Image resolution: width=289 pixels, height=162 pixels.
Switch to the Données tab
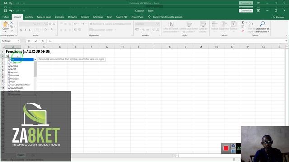72,17
